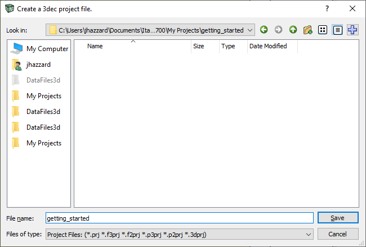The height and width of the screenshot is (247, 366).
Task: Create a new folder with the folder-plus icon
Action: click(x=307, y=30)
